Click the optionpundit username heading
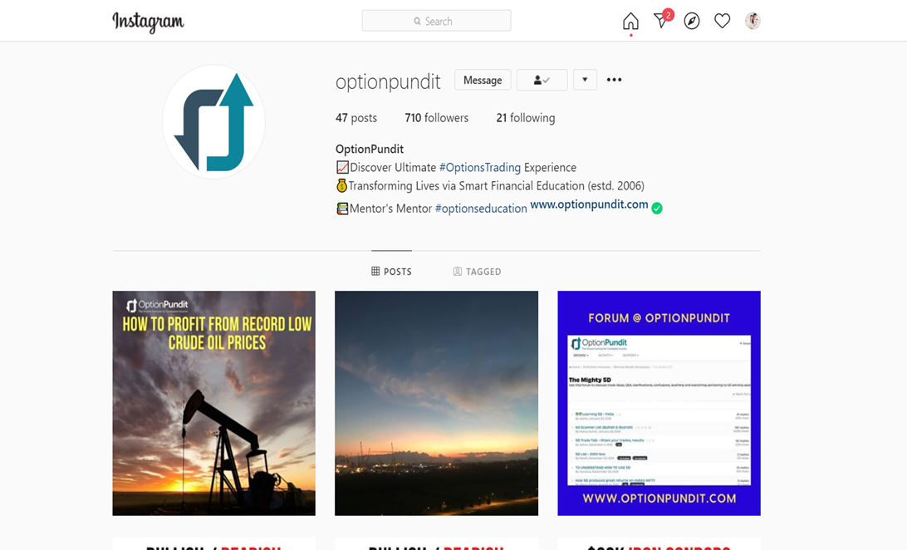The image size is (907, 550). coord(388,81)
